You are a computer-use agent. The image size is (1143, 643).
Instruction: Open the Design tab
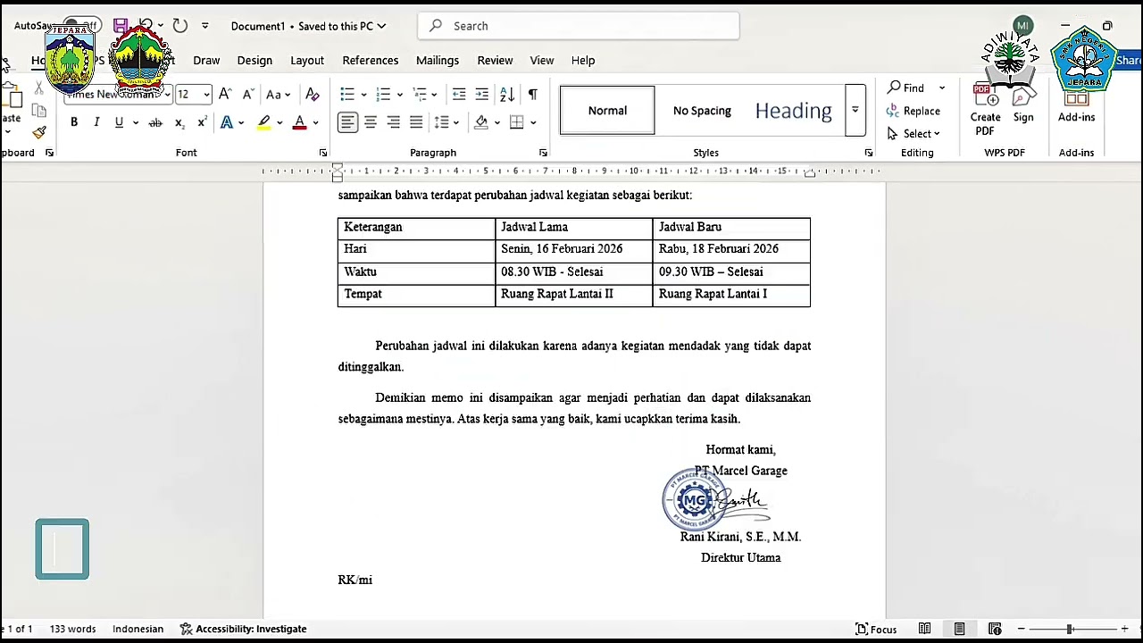click(254, 61)
